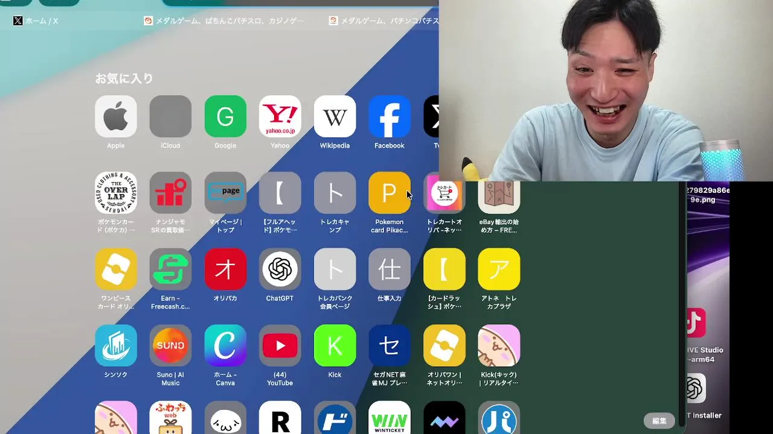The width and height of the screenshot is (773, 434).
Task: Open the オリパワン | ネットオリ bookmark
Action: coord(444,345)
